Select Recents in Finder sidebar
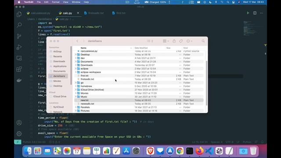This screenshot has height=158, width=281. click(58, 57)
